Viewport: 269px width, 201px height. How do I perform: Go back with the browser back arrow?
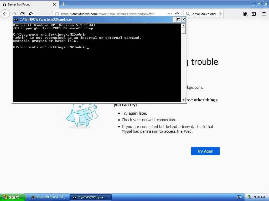pos(5,14)
